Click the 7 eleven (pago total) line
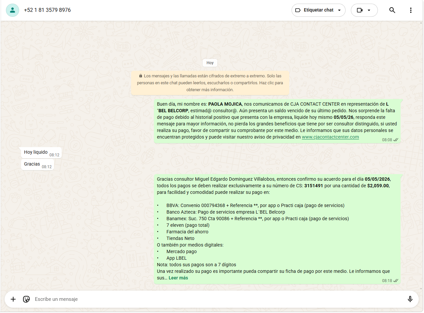 [188, 225]
